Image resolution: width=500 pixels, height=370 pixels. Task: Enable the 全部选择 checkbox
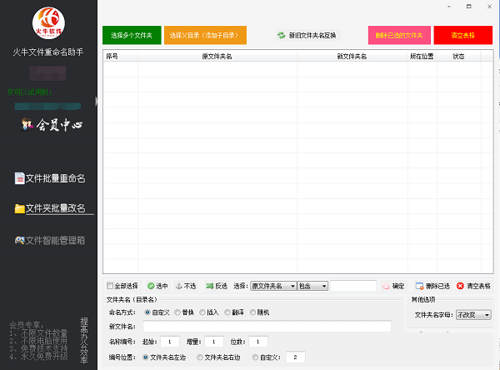109,286
